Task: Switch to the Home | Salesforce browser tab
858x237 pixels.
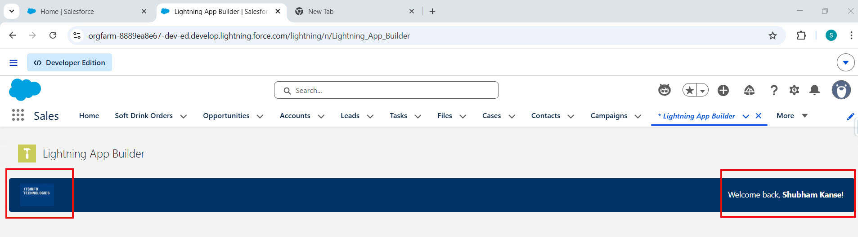Action: point(87,11)
